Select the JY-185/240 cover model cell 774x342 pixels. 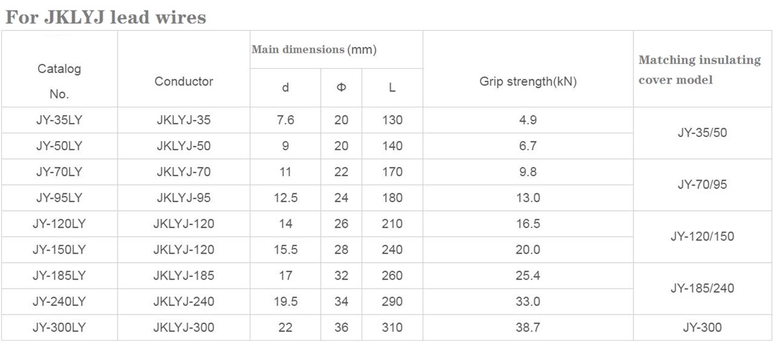pos(702,289)
